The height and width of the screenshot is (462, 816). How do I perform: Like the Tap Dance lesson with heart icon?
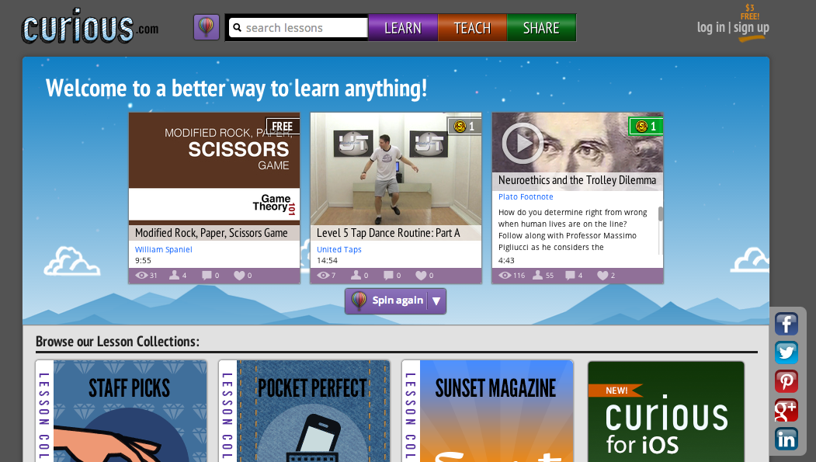coord(421,275)
